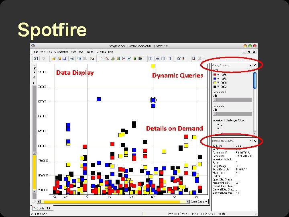The width and height of the screenshot is (289, 217).
Task: Toggle the 1996 red year checkbox
Action: [218, 75]
